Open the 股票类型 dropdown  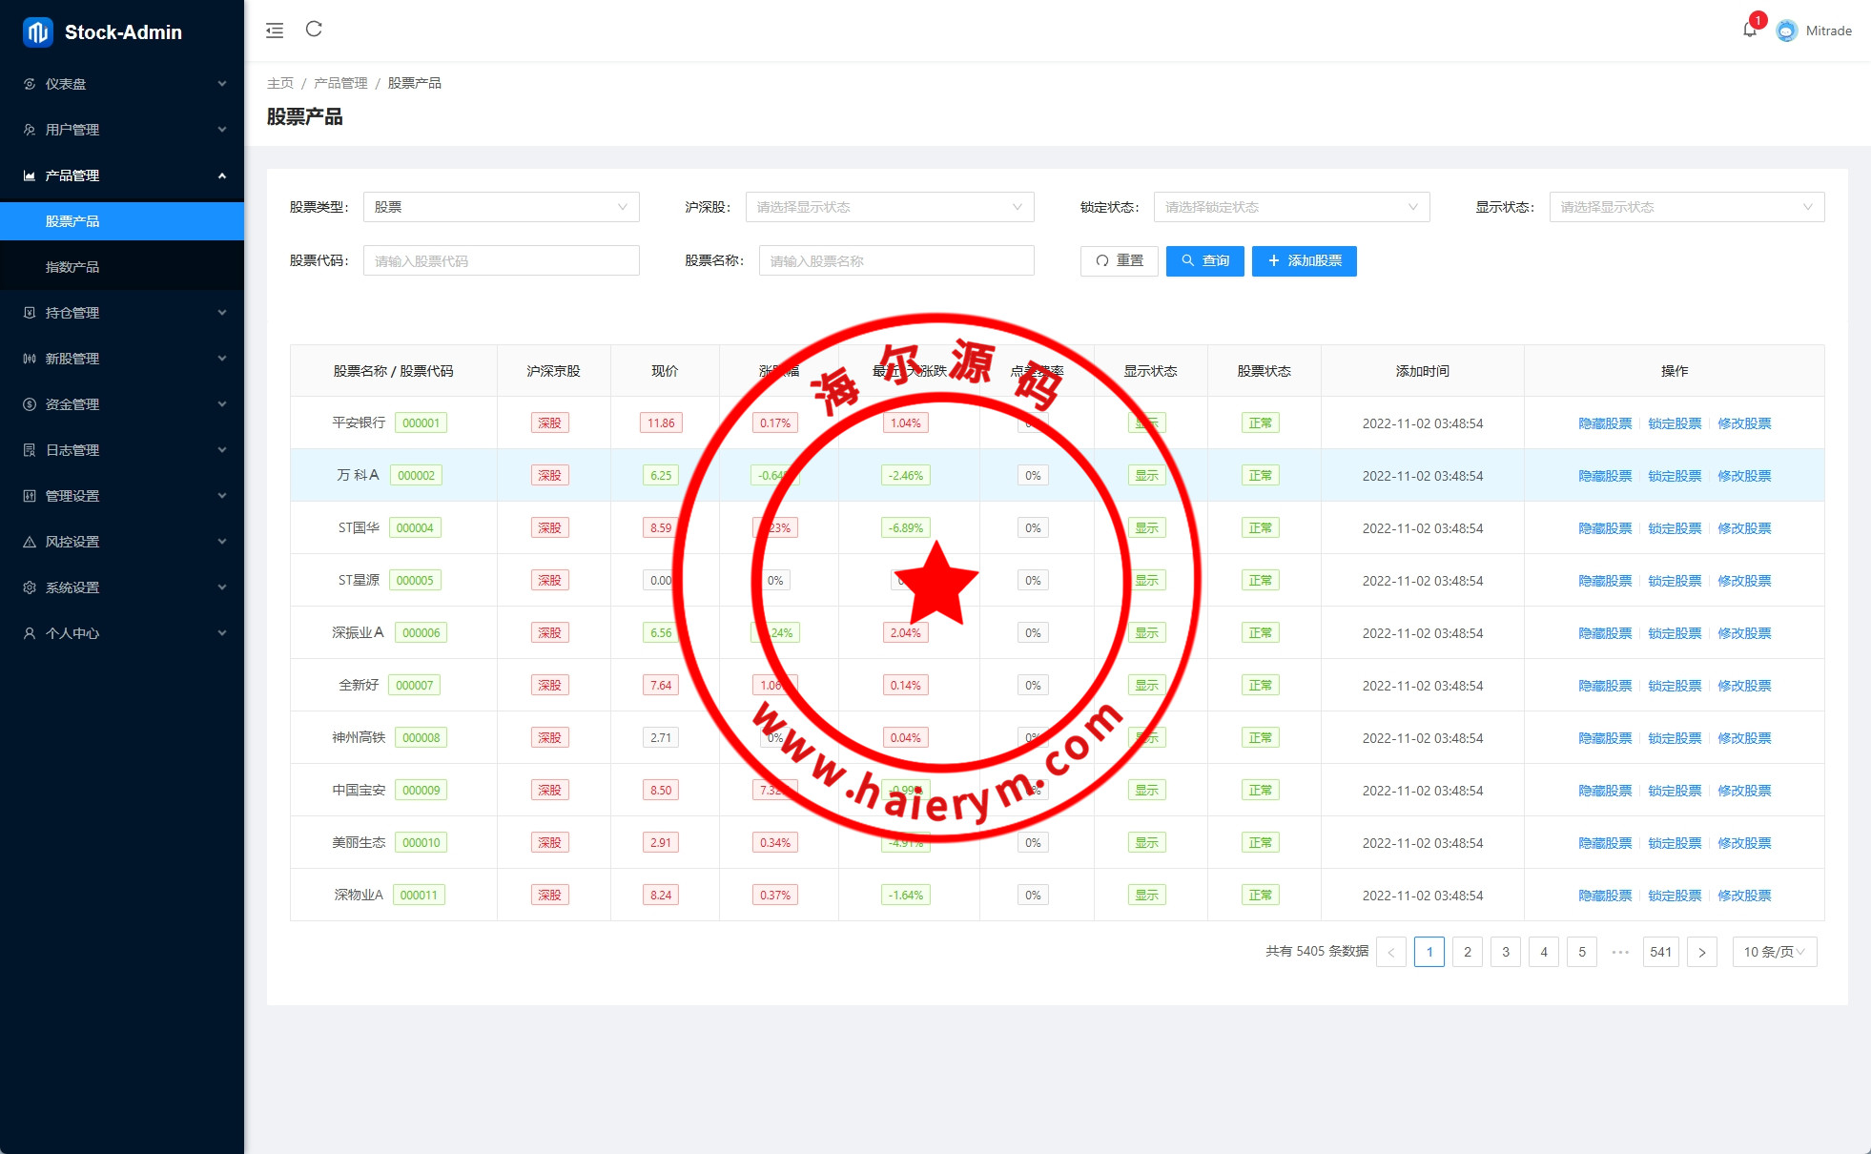point(501,207)
